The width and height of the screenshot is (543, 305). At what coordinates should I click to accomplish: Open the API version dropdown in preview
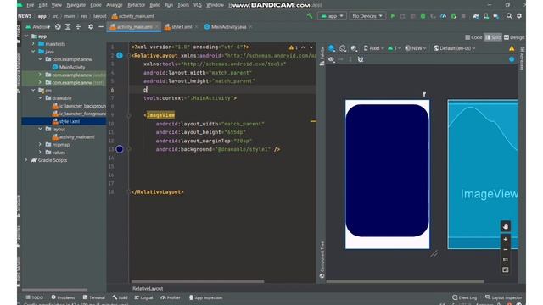(x=395, y=48)
